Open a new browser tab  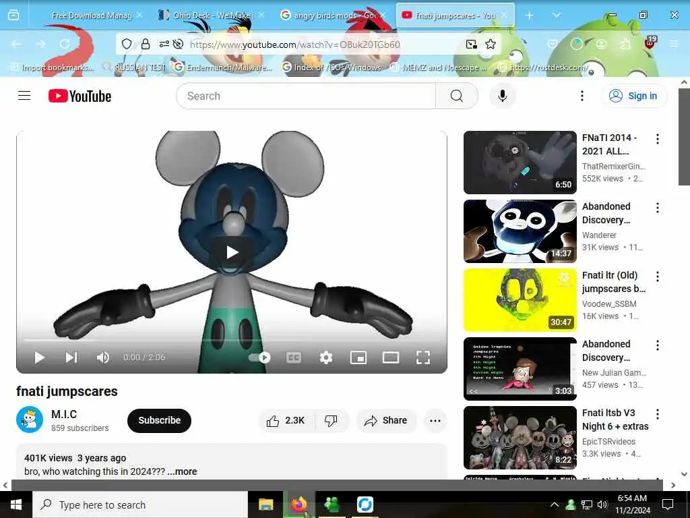tap(529, 16)
